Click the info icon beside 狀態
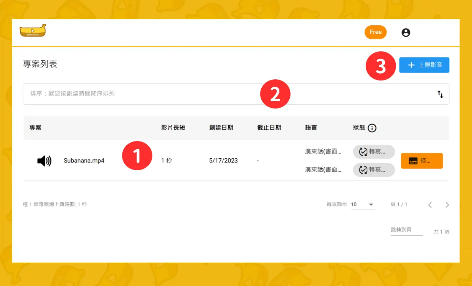This screenshot has height=286, width=472. pos(372,128)
